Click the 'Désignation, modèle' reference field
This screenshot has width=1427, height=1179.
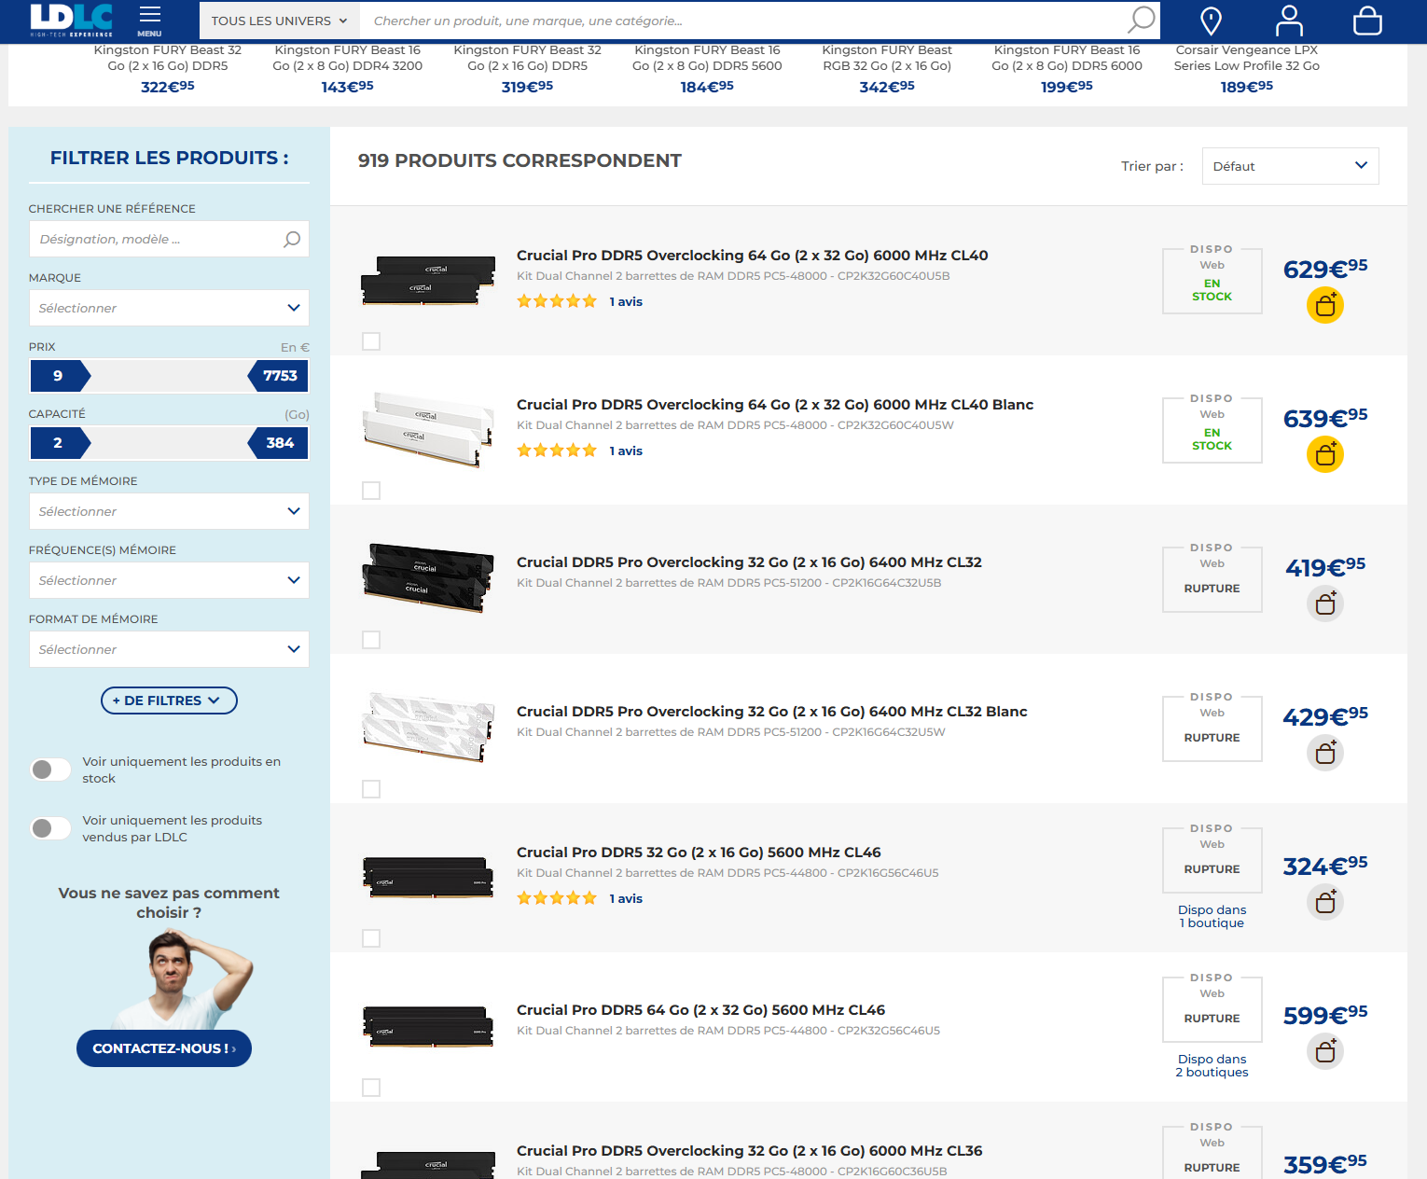click(x=157, y=239)
